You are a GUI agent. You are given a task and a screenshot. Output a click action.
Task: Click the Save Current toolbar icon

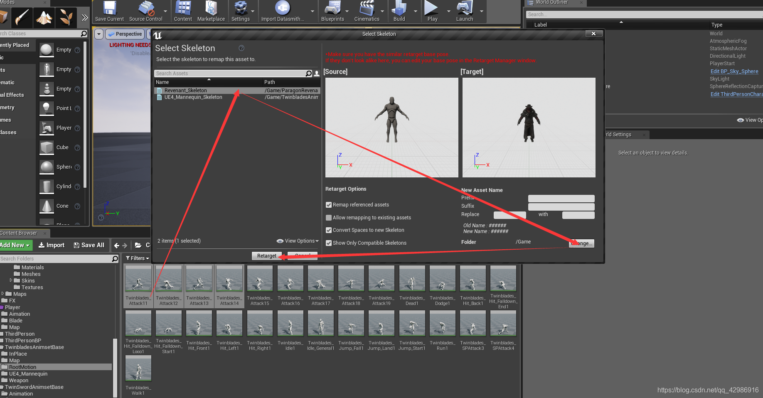pos(109,11)
